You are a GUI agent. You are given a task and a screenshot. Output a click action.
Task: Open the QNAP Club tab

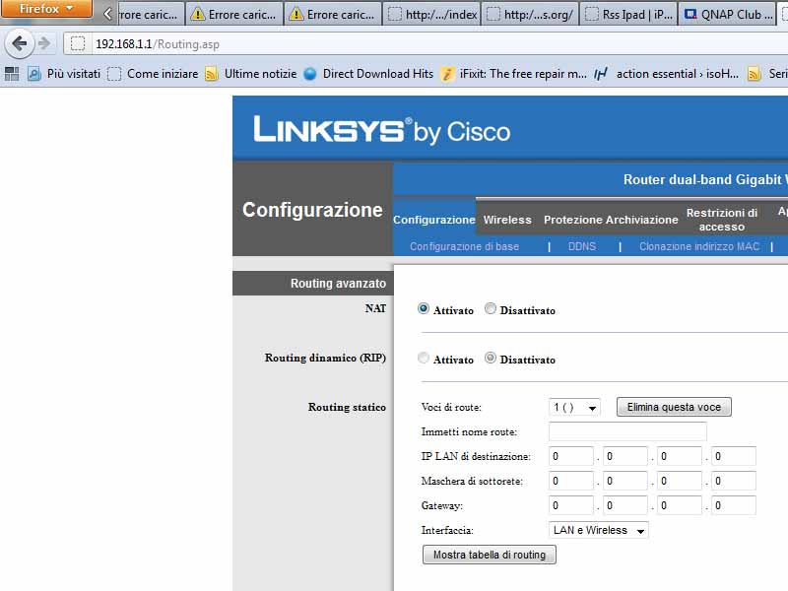point(727,15)
